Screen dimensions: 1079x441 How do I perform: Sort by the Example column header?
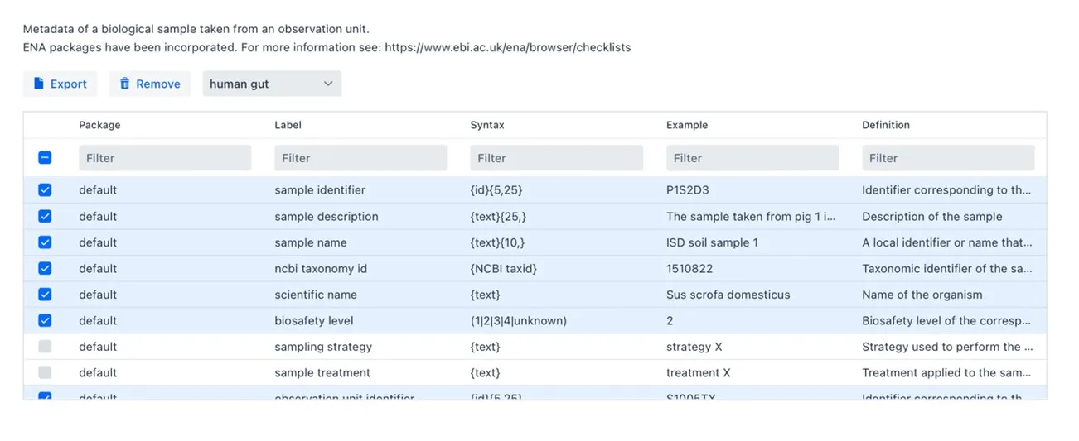click(687, 125)
